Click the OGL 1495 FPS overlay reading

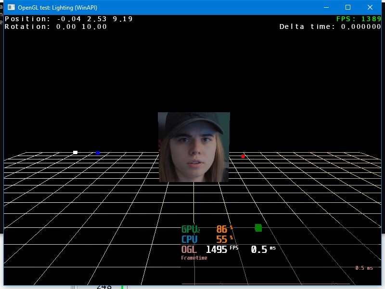point(210,250)
